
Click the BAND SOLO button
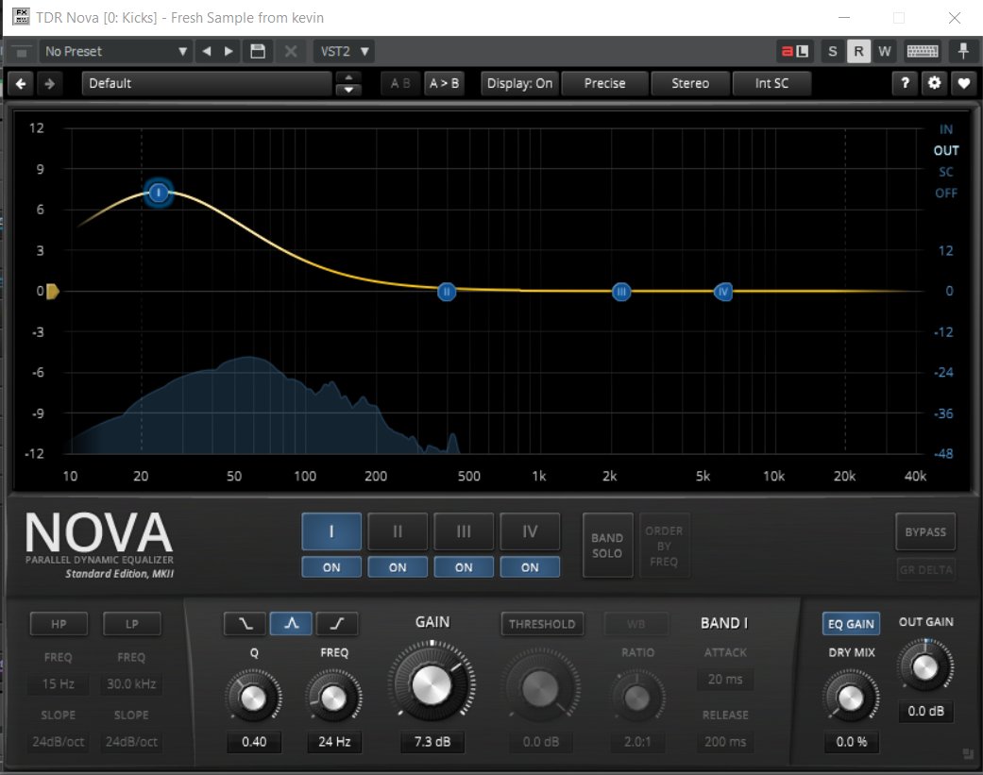(607, 546)
